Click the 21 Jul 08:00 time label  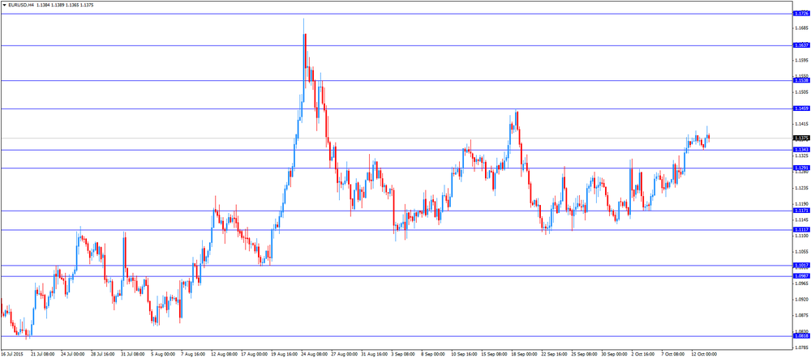click(43, 355)
